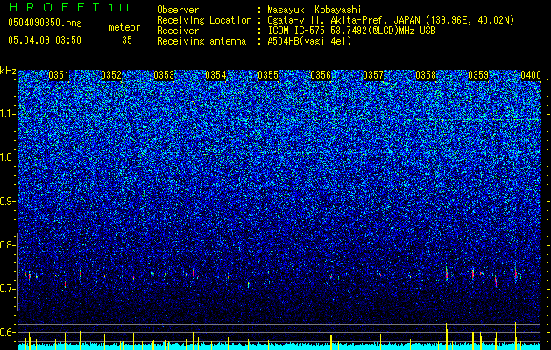Click the 0355 time marker
Image resolution: width=551 pixels, height=350 pixels.
click(268, 75)
